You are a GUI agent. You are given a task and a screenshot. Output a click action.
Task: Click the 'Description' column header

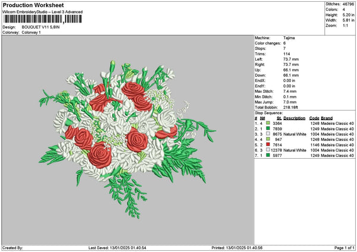point(295,118)
